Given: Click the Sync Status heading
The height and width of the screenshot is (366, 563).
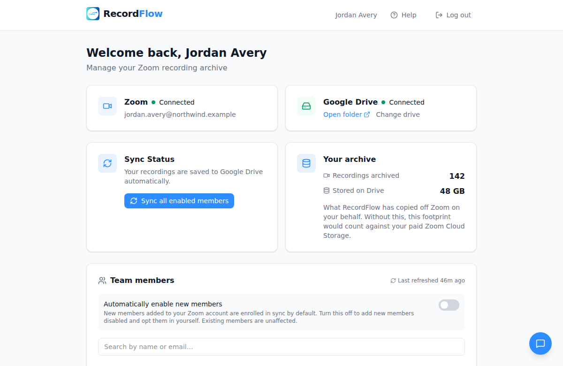Looking at the screenshot, I should click(x=149, y=159).
